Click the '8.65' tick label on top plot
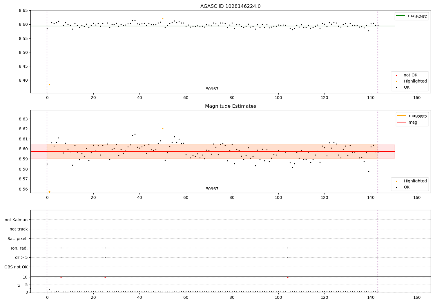This screenshot has height=304, width=435. click(23, 11)
